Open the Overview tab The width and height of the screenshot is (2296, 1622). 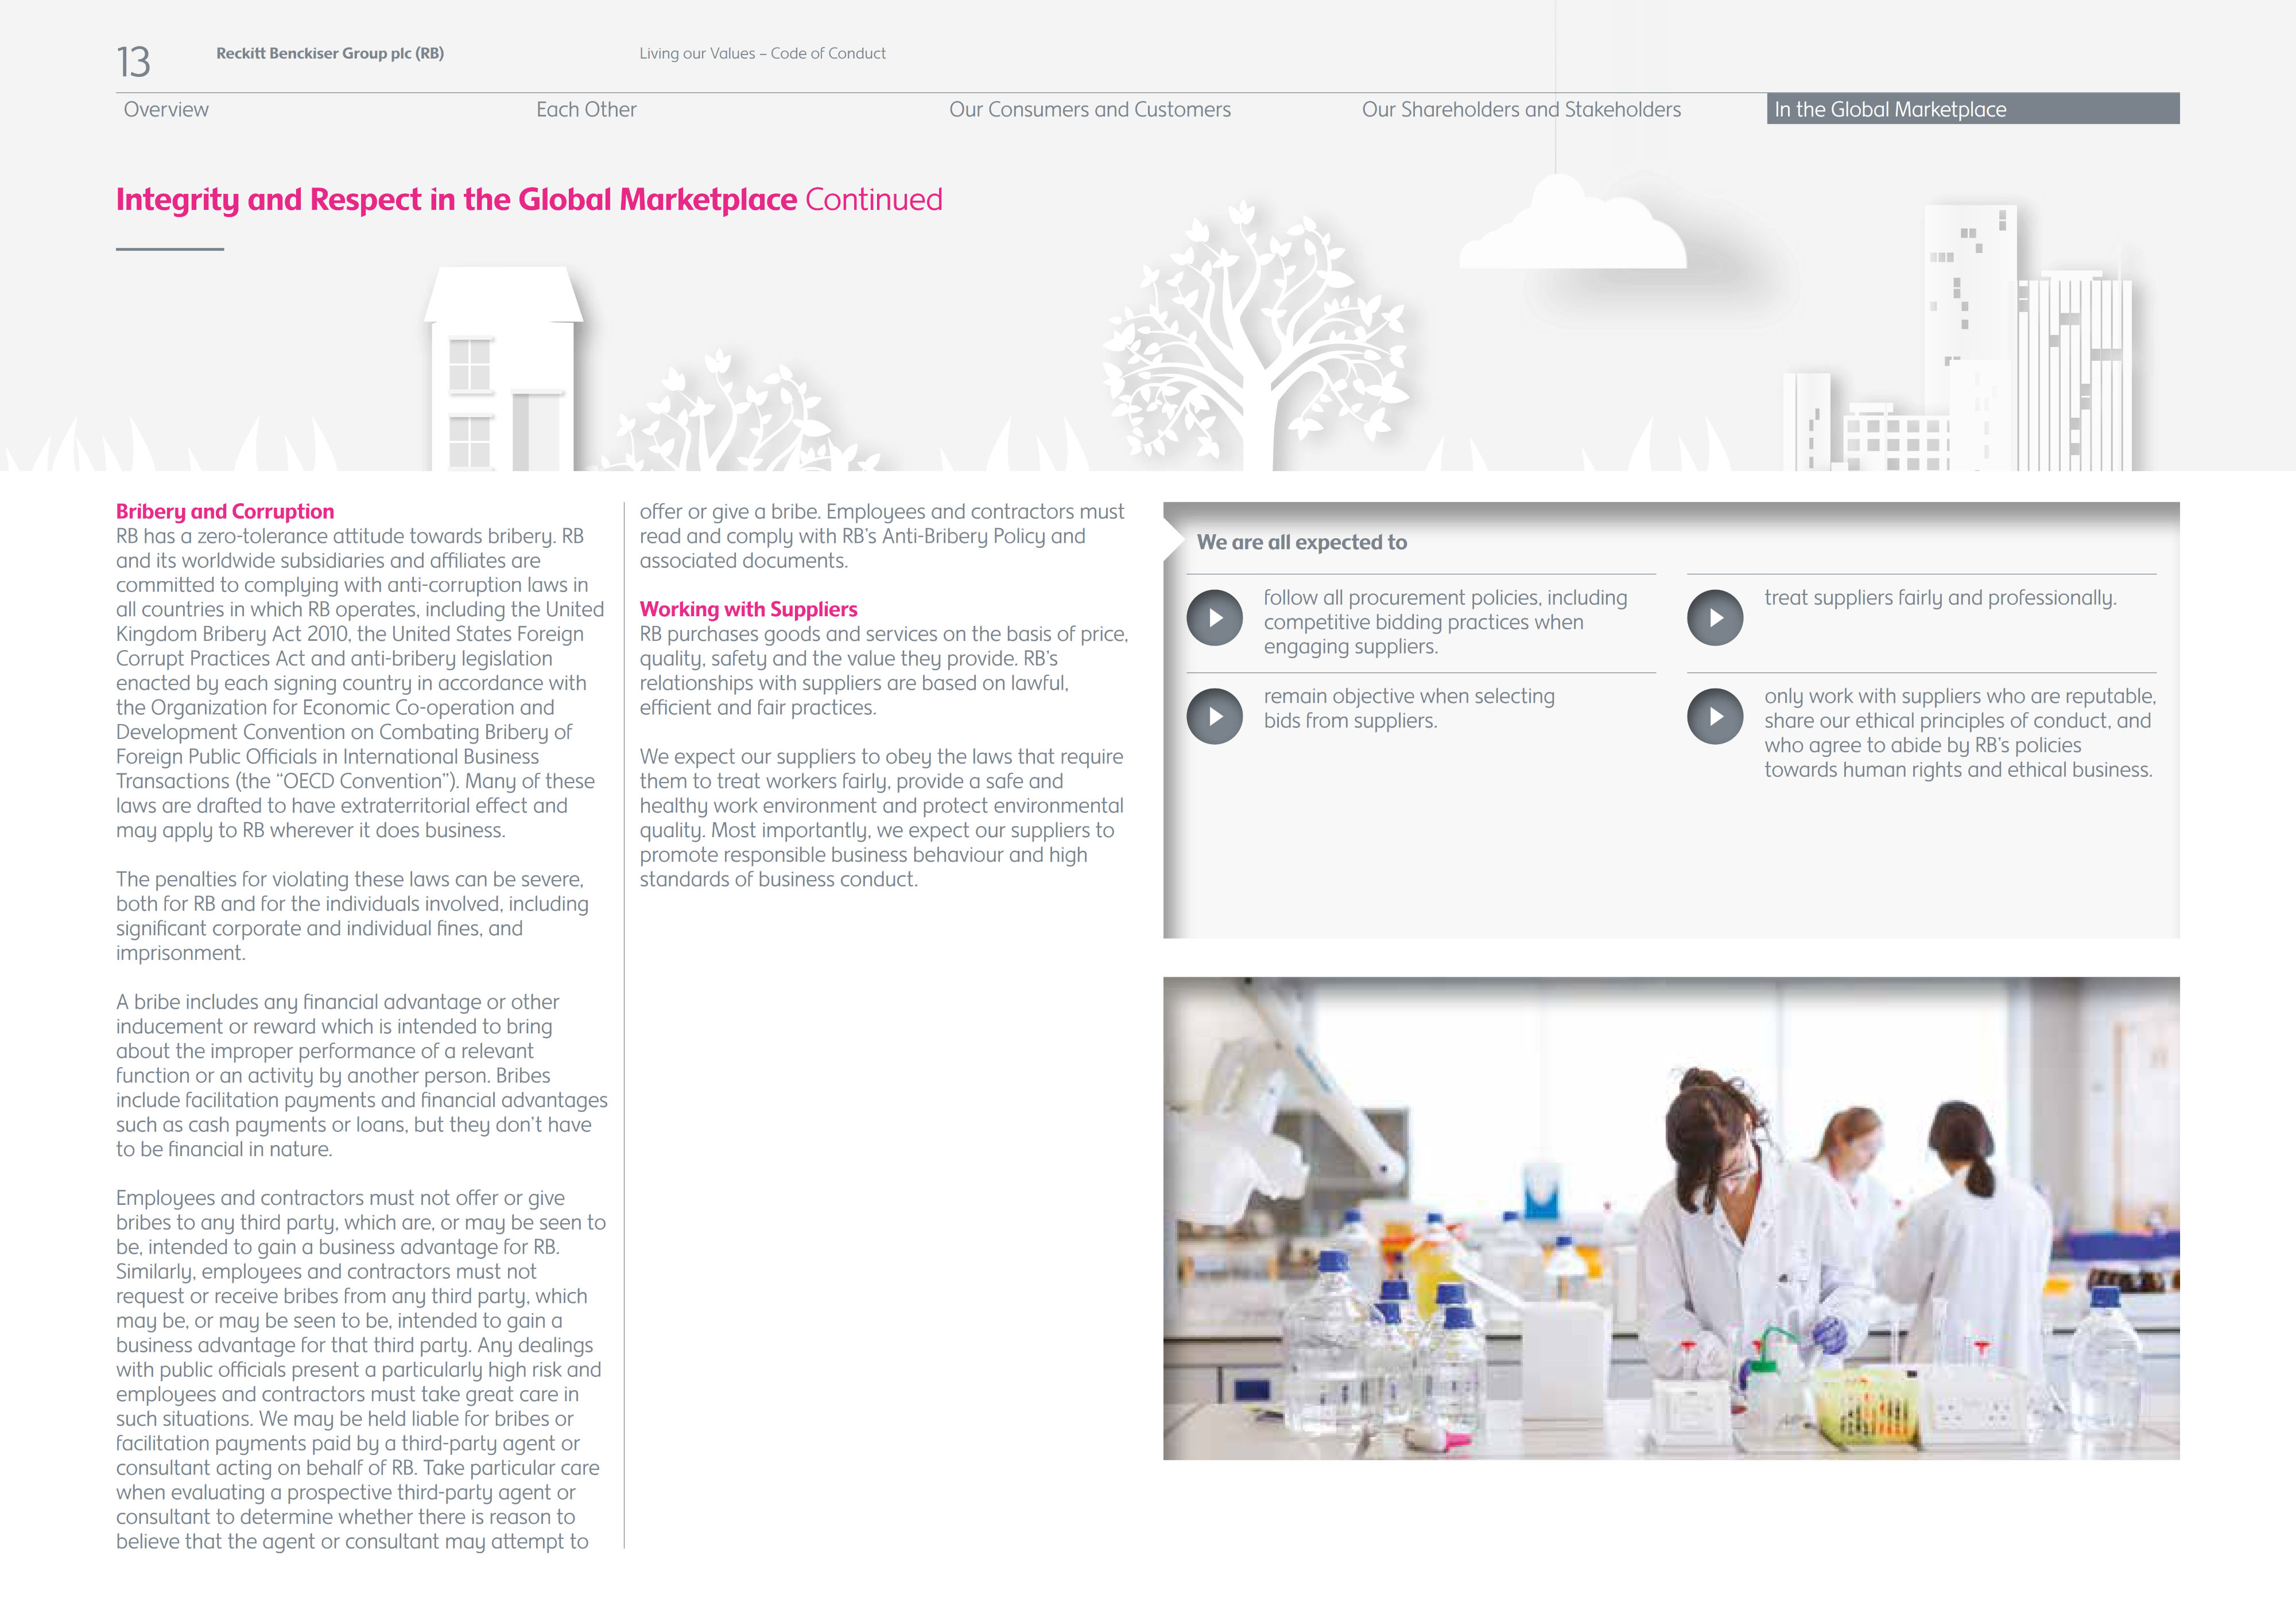pos(166,110)
